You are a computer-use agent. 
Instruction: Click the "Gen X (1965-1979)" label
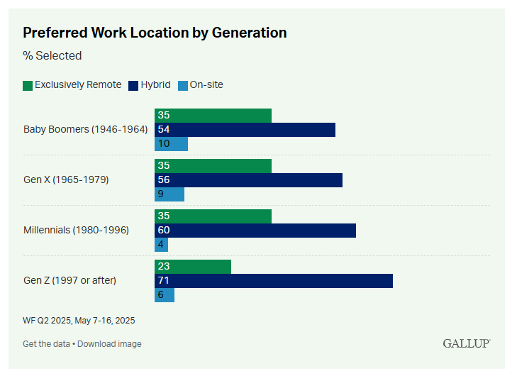(66, 179)
